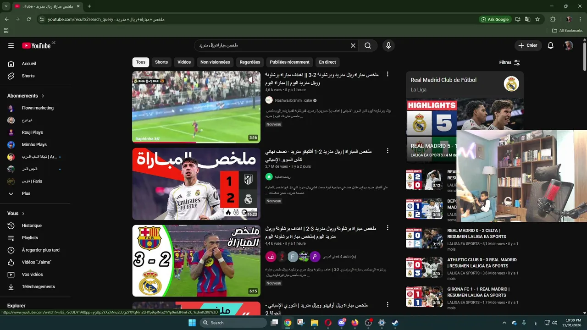Open the Chrome tab search dropdown

point(6,6)
